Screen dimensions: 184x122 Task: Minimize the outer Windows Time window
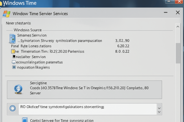pos(169,1)
